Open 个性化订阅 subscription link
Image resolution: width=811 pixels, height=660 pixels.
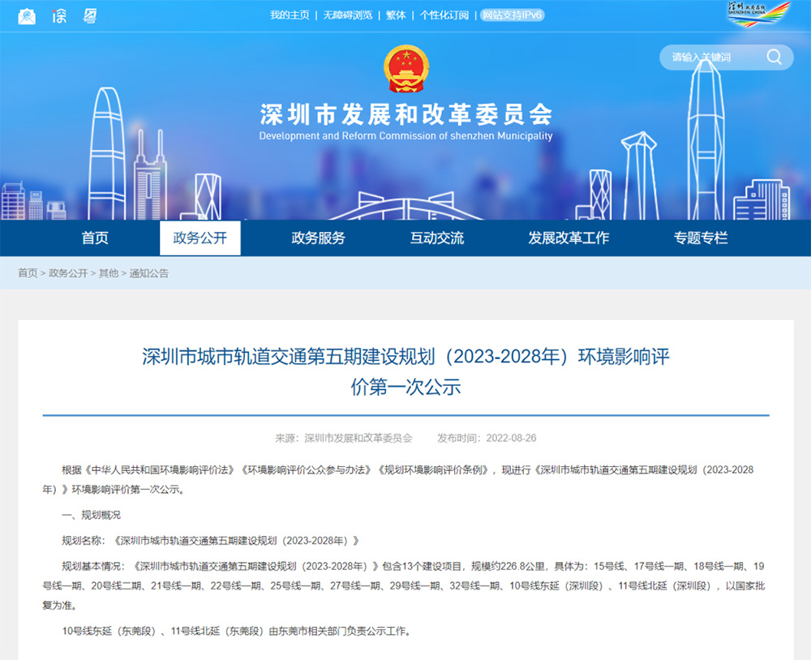[x=444, y=15]
